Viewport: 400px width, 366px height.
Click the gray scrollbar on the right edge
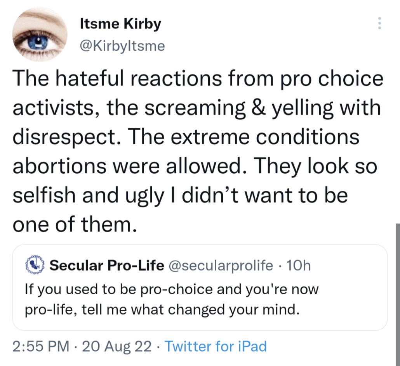coord(397,295)
